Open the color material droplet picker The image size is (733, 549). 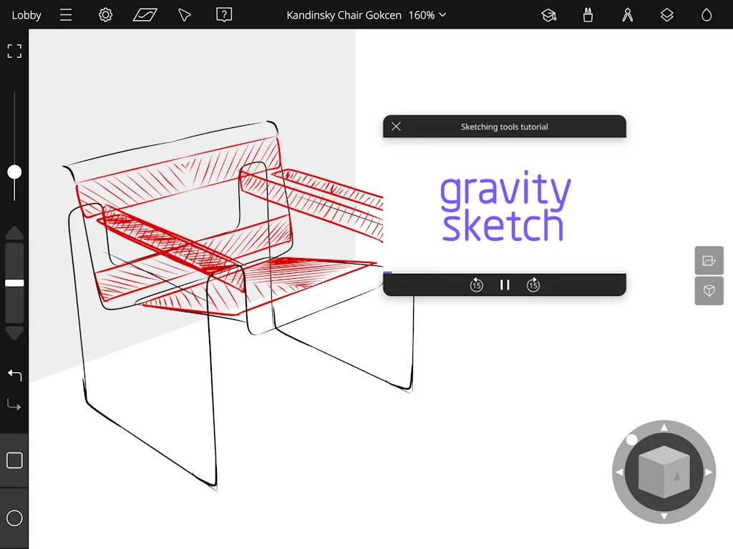(706, 14)
